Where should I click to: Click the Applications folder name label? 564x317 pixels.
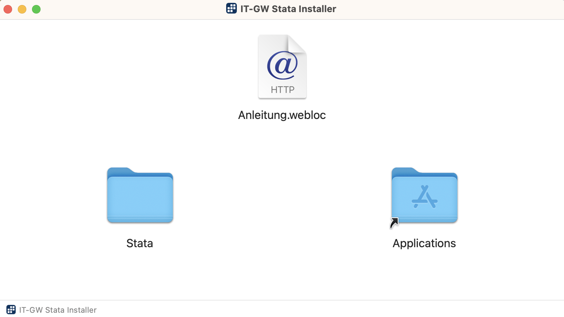pos(424,243)
